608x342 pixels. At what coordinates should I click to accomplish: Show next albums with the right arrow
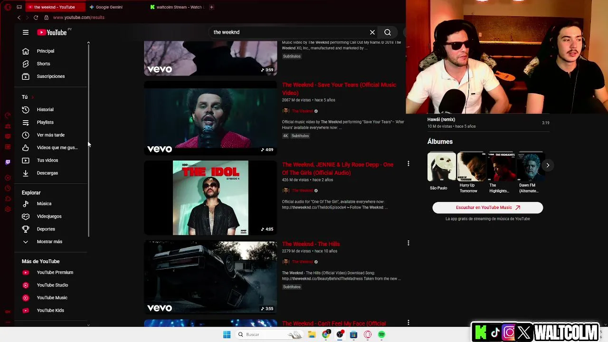pyautogui.click(x=548, y=165)
